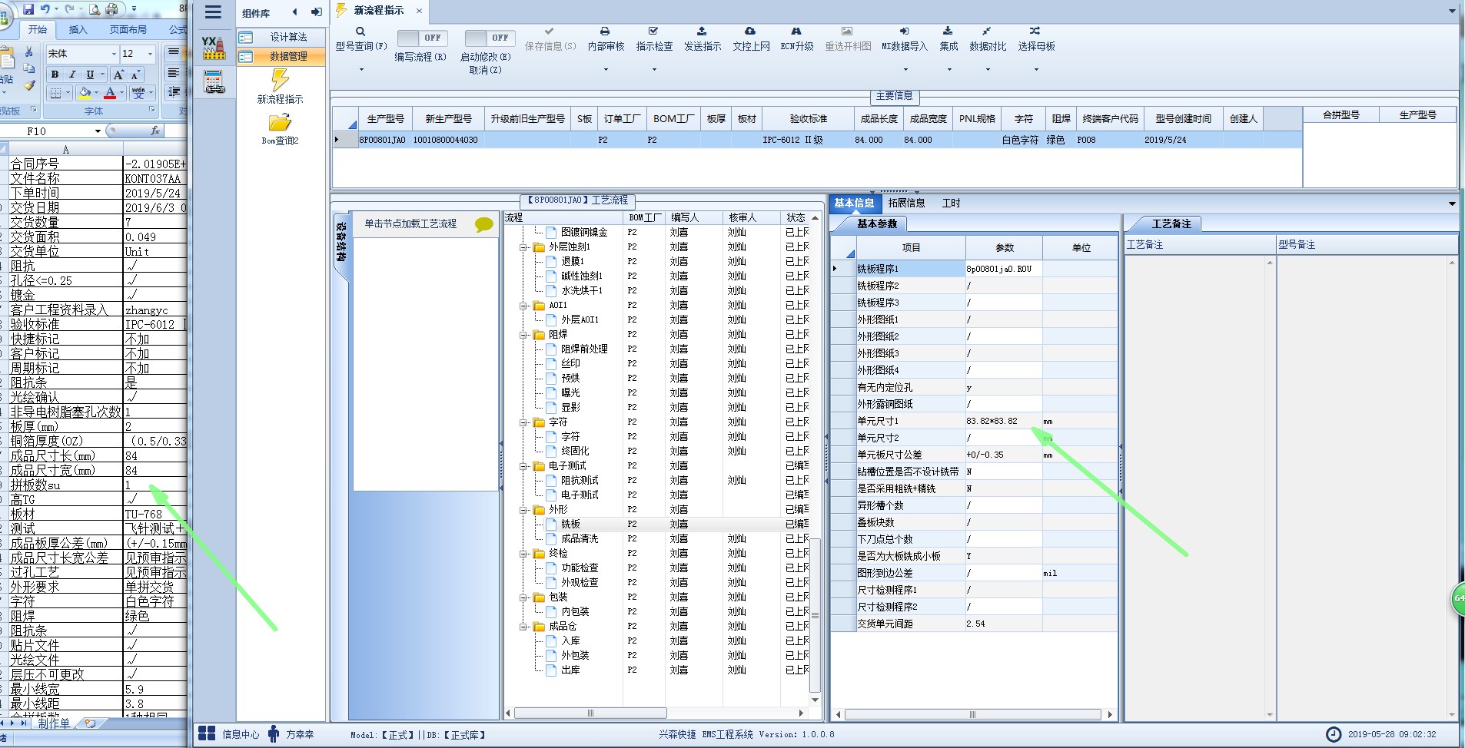Image resolution: width=1465 pixels, height=748 pixels.
Task: Click the quick print icon in Excel
Action: 111,9
